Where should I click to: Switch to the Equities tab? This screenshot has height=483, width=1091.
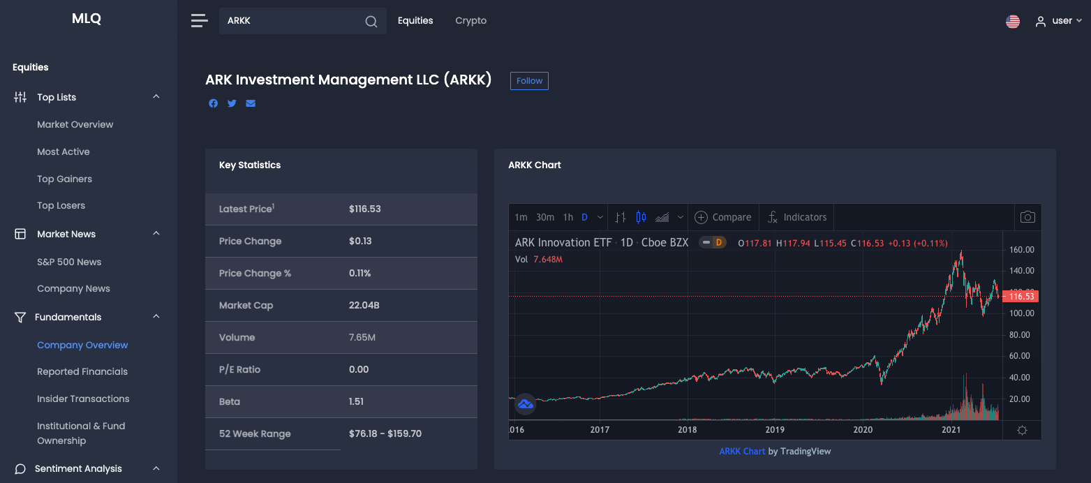[x=415, y=21]
